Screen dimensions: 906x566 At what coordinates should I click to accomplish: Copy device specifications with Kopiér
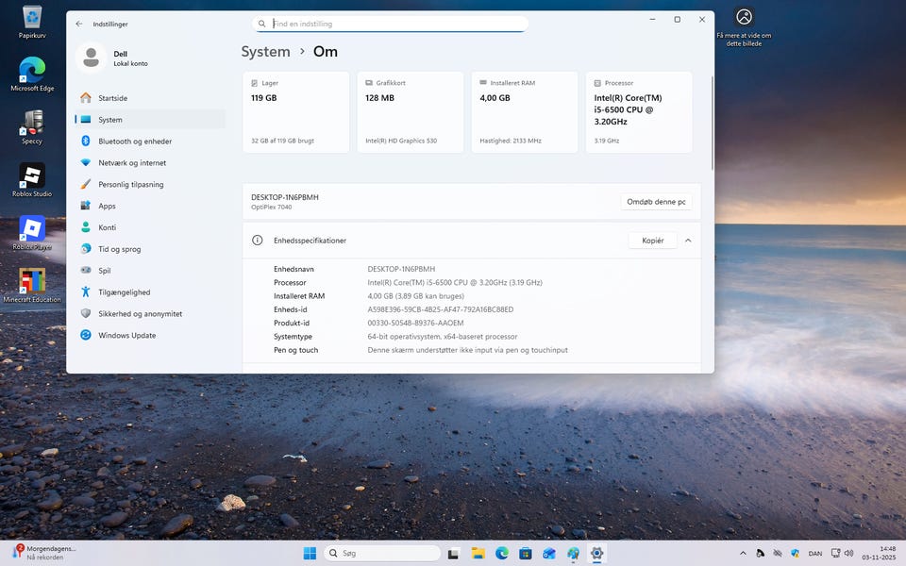coord(652,241)
